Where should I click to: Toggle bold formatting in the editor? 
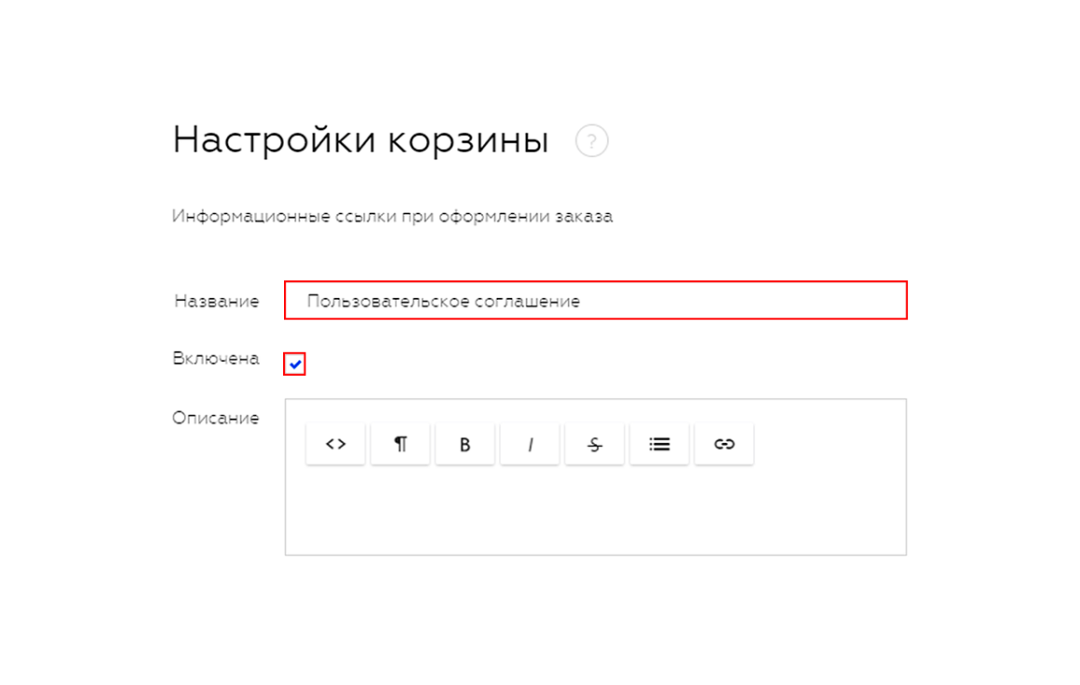click(x=465, y=444)
